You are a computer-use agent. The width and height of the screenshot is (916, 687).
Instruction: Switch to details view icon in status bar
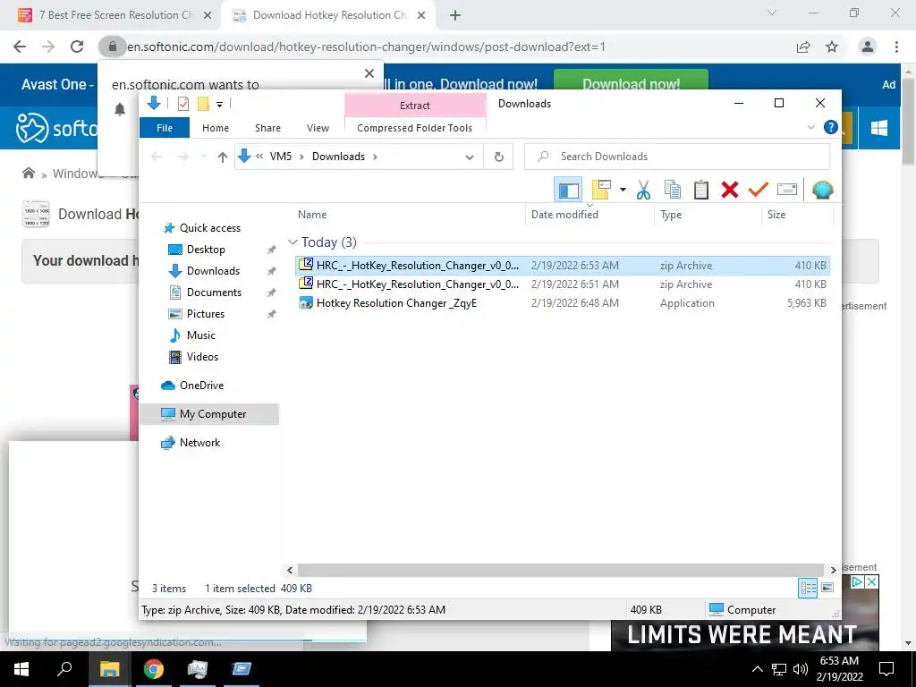pyautogui.click(x=808, y=589)
